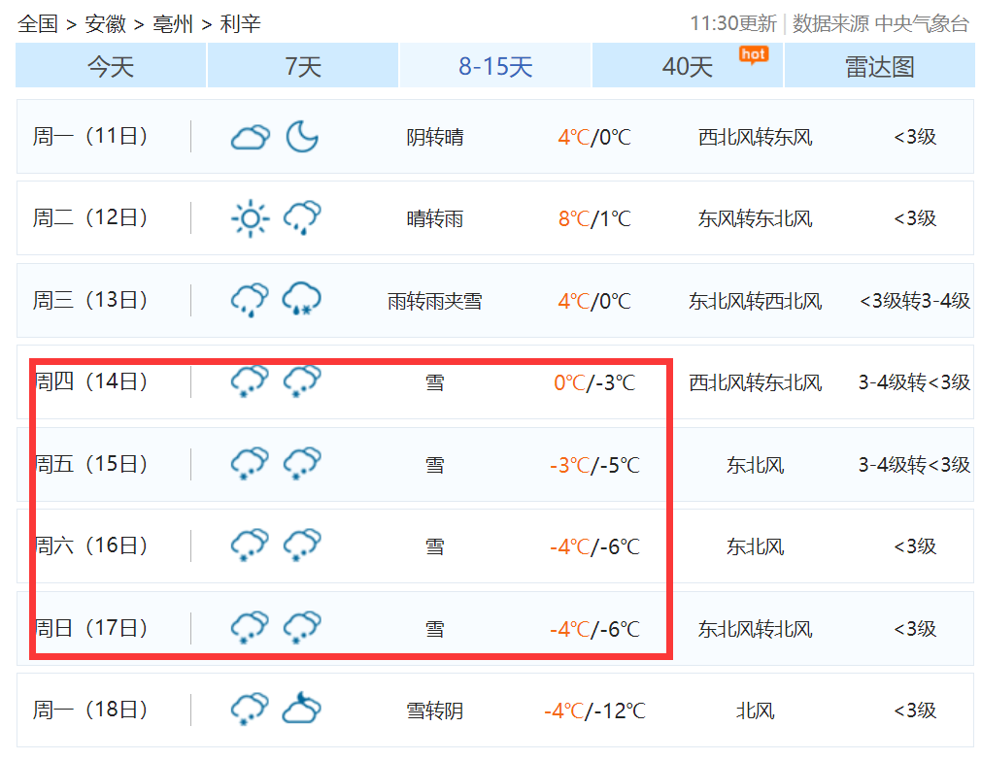Click the second snow icon for 周五（15日）
Viewport: 981px width, 760px height.
pyautogui.click(x=302, y=464)
